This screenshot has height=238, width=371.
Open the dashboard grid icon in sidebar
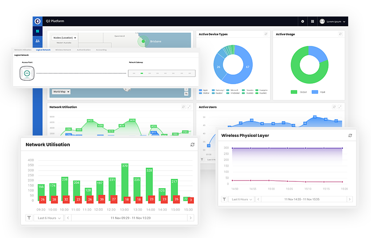pos(38,31)
